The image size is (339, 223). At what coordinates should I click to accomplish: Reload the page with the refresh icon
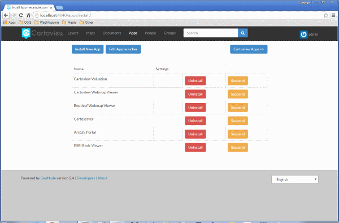coord(21,15)
